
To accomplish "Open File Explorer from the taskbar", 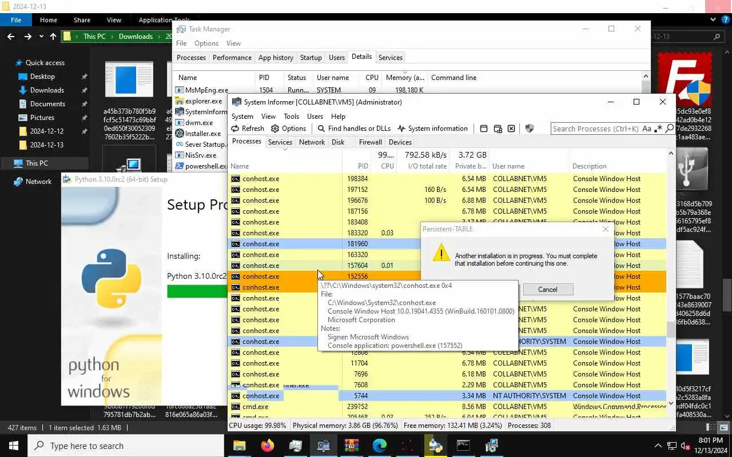I will (x=239, y=446).
